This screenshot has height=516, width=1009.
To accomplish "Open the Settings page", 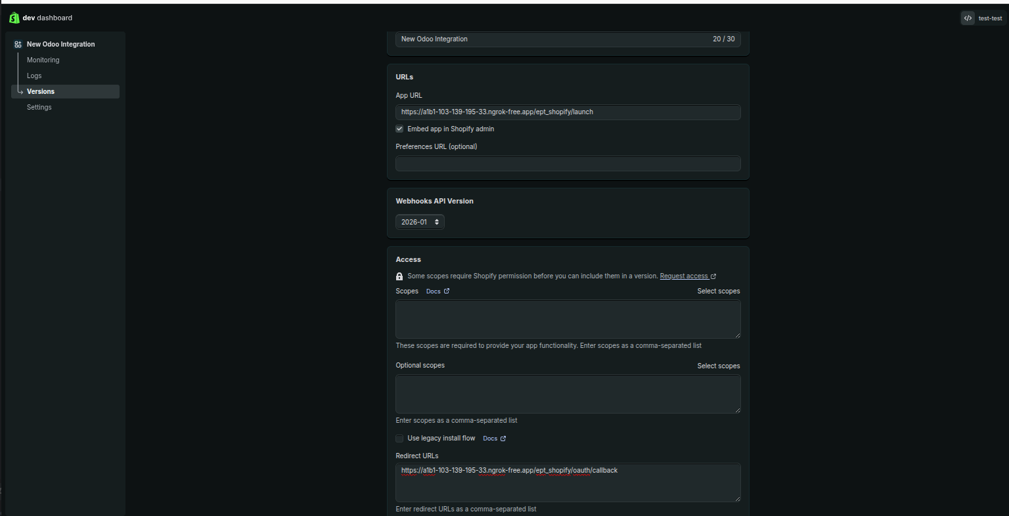I will (39, 107).
